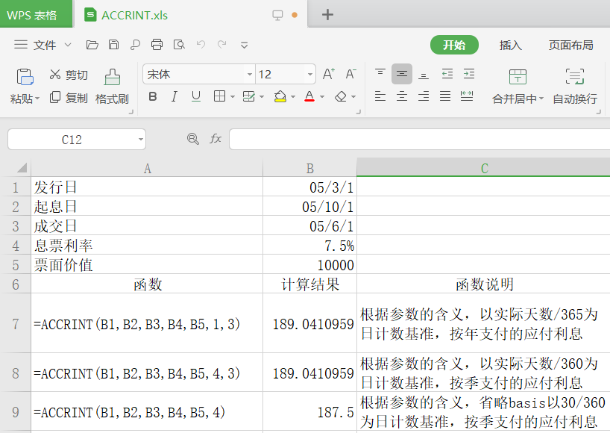Click the increase font size icon
This screenshot has height=433, width=610.
[x=328, y=74]
